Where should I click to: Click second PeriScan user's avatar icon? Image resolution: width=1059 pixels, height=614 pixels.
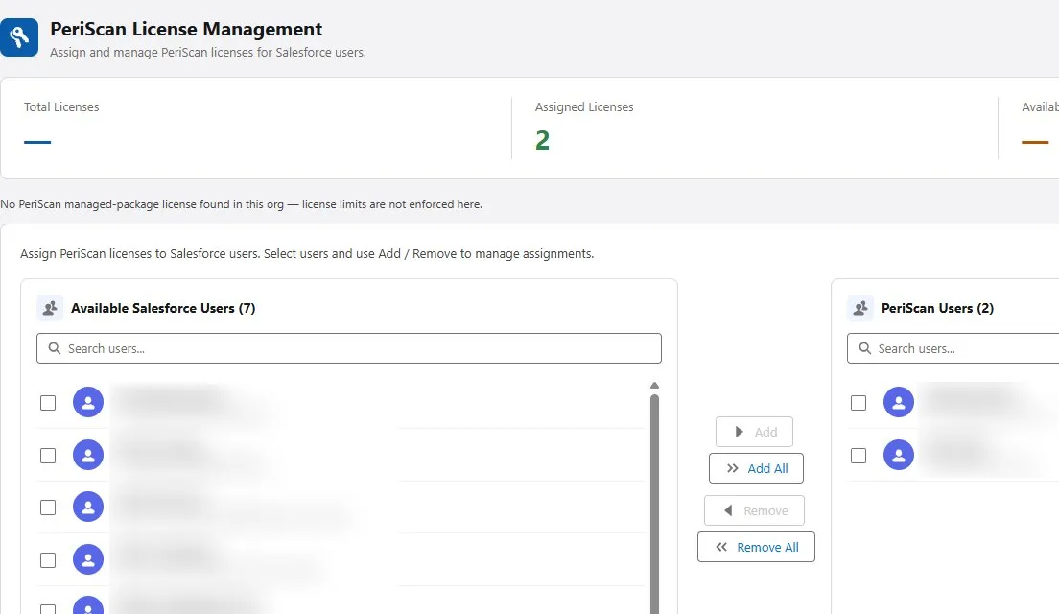[x=899, y=455]
